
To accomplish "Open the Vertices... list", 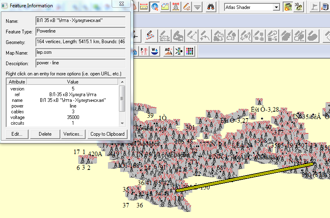I will click(x=73, y=134).
